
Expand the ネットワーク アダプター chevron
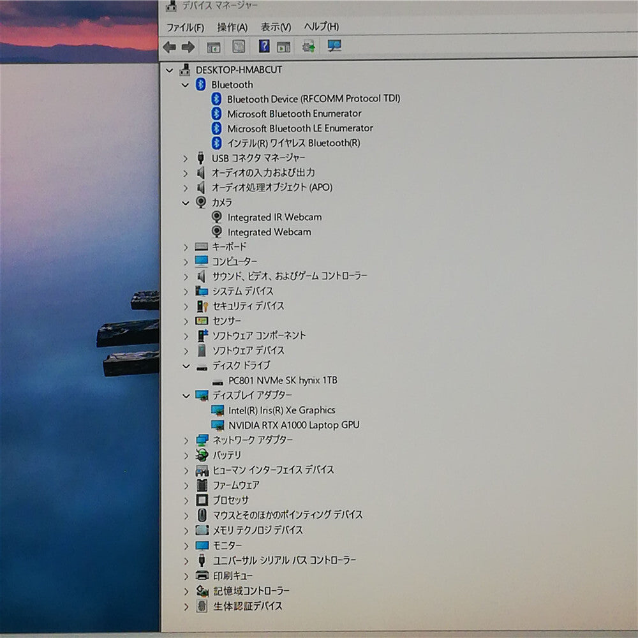tap(186, 441)
